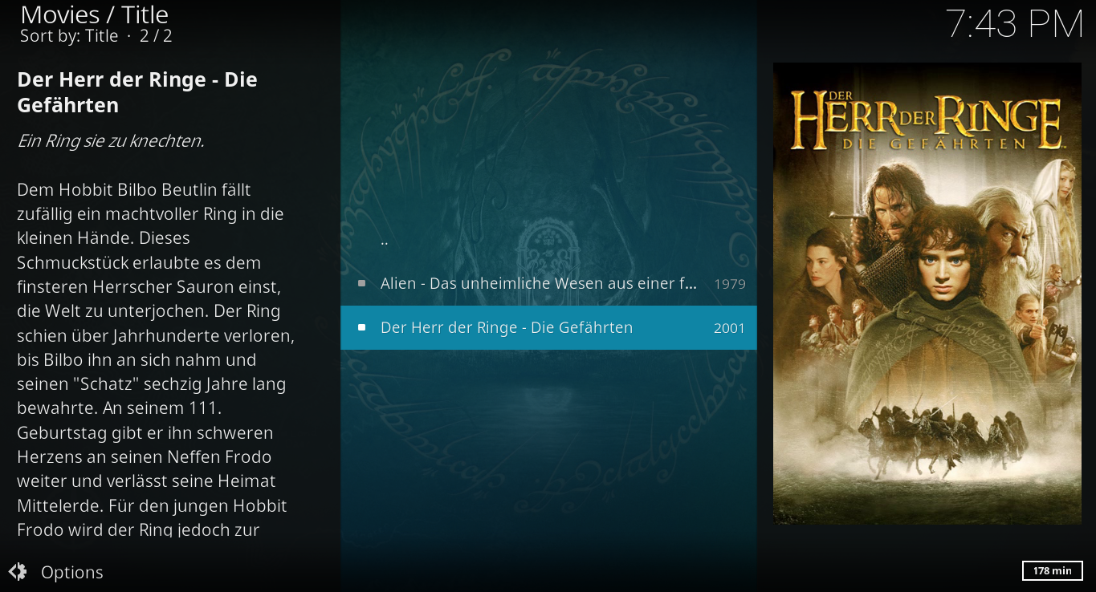Open the Options menu label

[x=72, y=572]
